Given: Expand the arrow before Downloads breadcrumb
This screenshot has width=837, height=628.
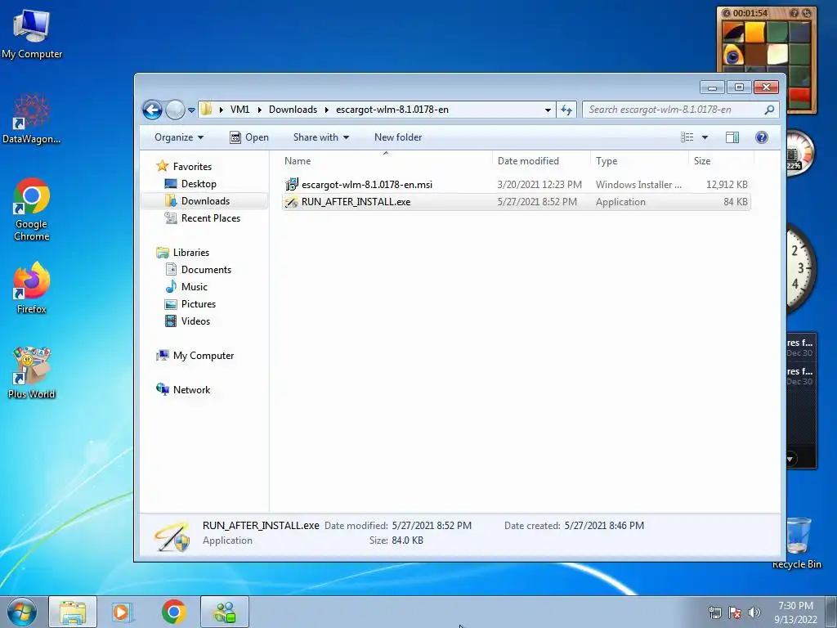Looking at the screenshot, I should click(259, 110).
